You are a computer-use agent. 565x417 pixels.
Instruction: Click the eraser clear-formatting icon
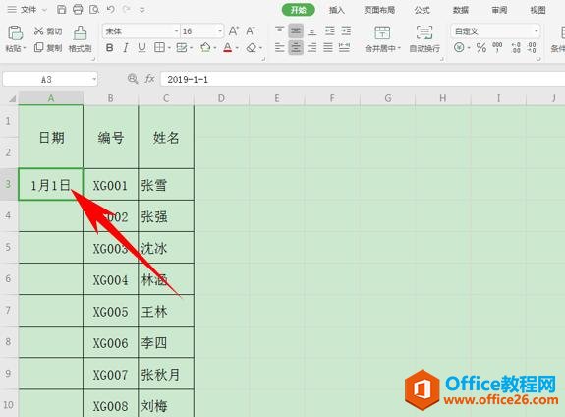point(252,47)
